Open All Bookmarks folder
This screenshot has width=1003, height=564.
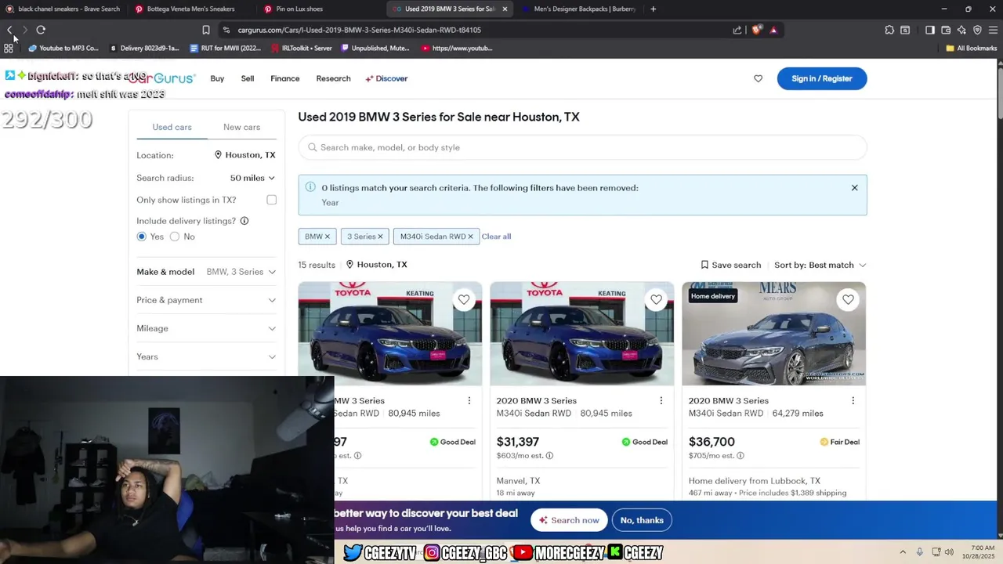tap(971, 48)
